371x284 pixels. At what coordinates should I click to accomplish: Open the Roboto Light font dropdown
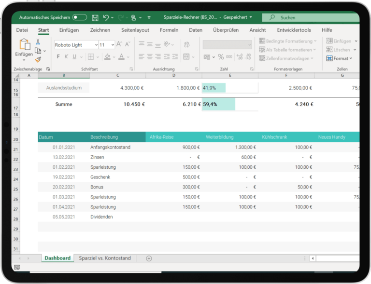(x=96, y=45)
